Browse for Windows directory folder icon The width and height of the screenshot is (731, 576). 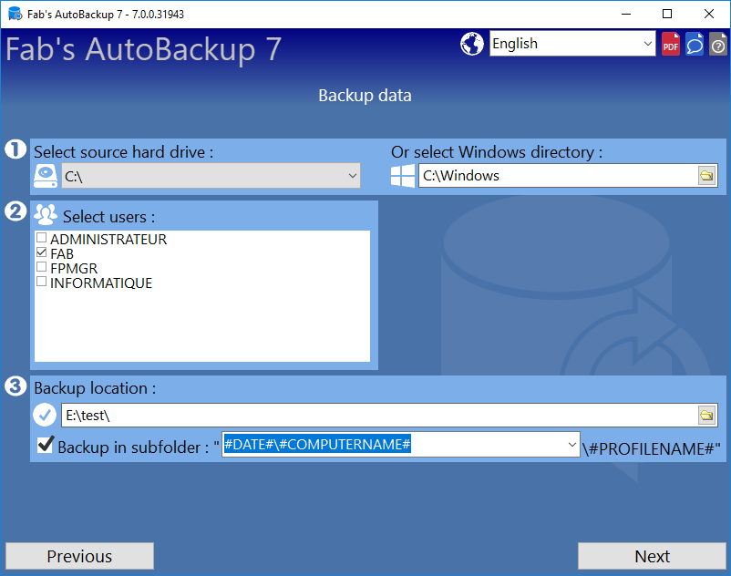point(706,176)
